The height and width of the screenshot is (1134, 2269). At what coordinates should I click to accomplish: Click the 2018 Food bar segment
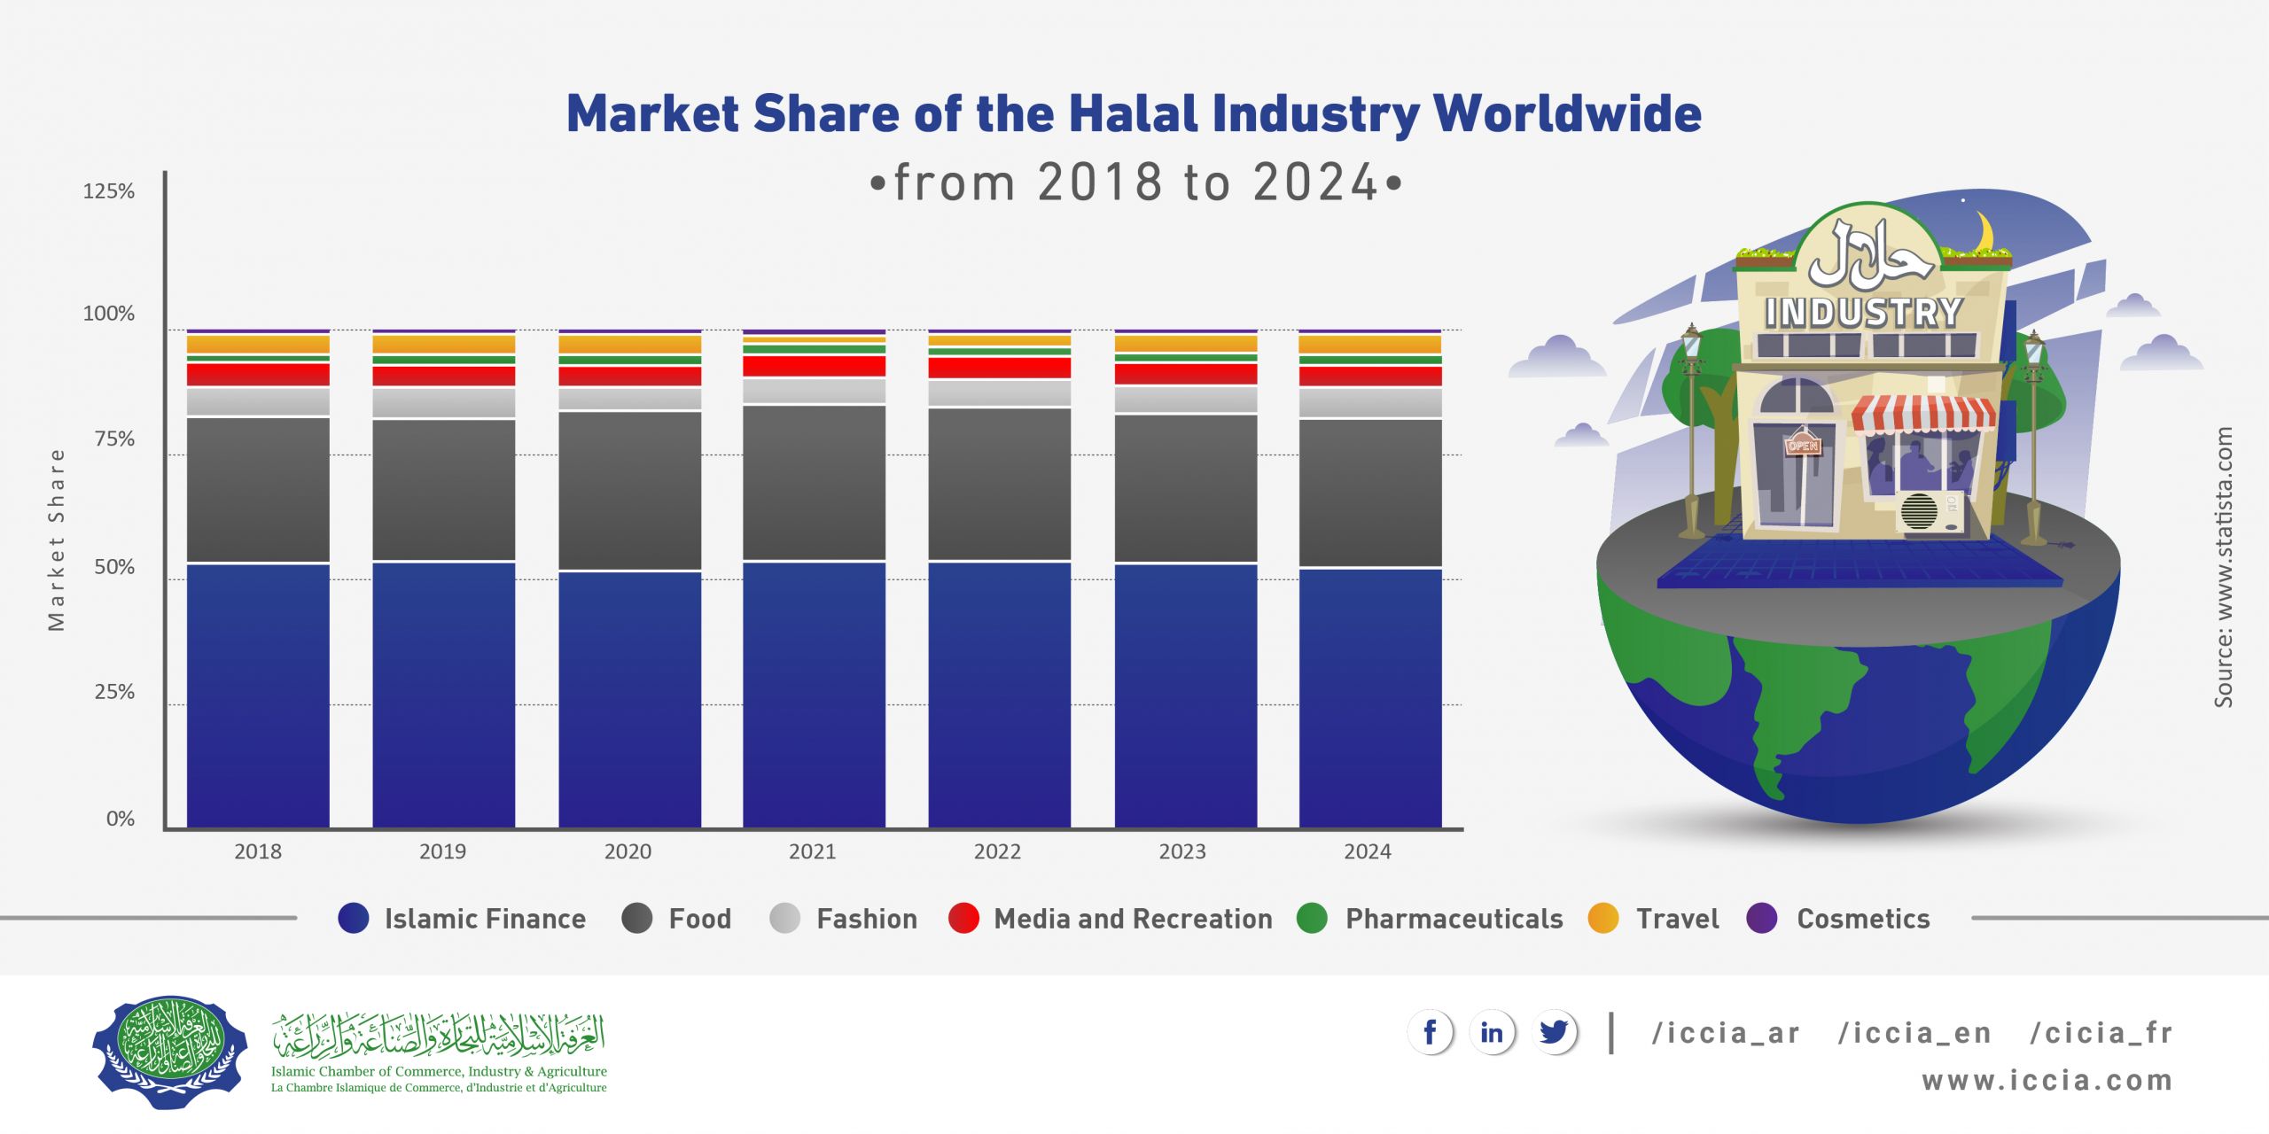pos(258,490)
